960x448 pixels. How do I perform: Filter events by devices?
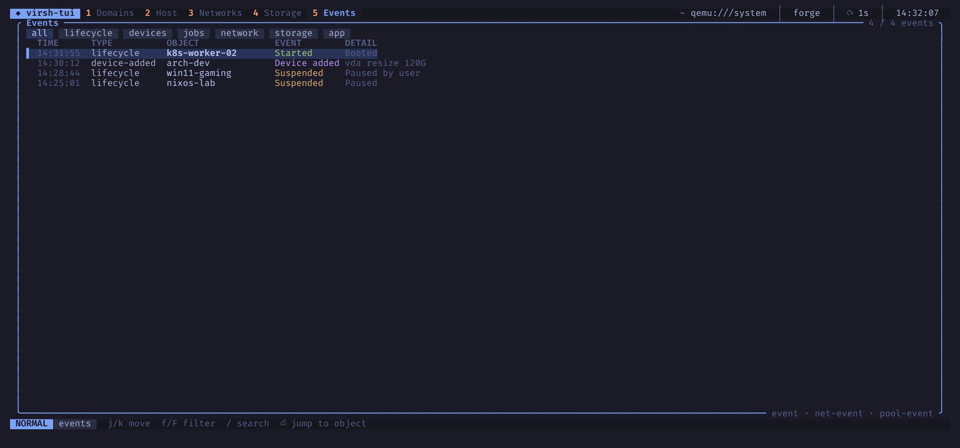[148, 33]
